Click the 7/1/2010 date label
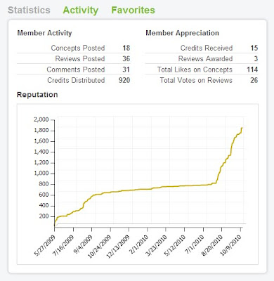The height and width of the screenshot is (281, 274). click(x=195, y=244)
